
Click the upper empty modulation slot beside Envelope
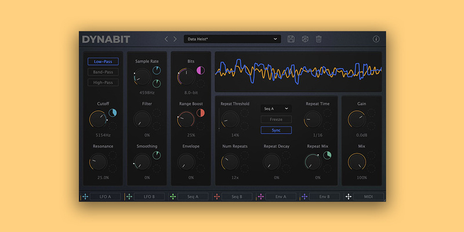201,155
